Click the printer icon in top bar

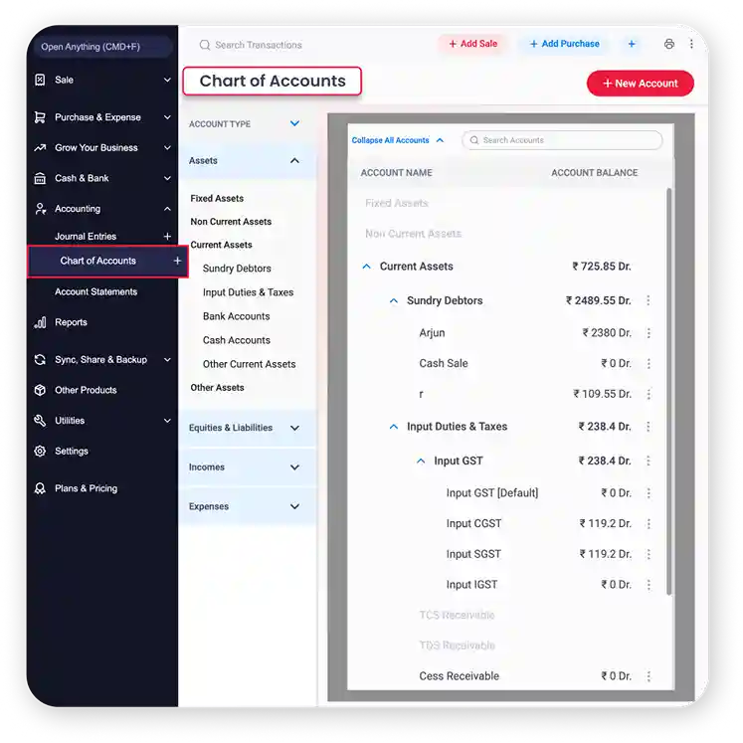[669, 44]
